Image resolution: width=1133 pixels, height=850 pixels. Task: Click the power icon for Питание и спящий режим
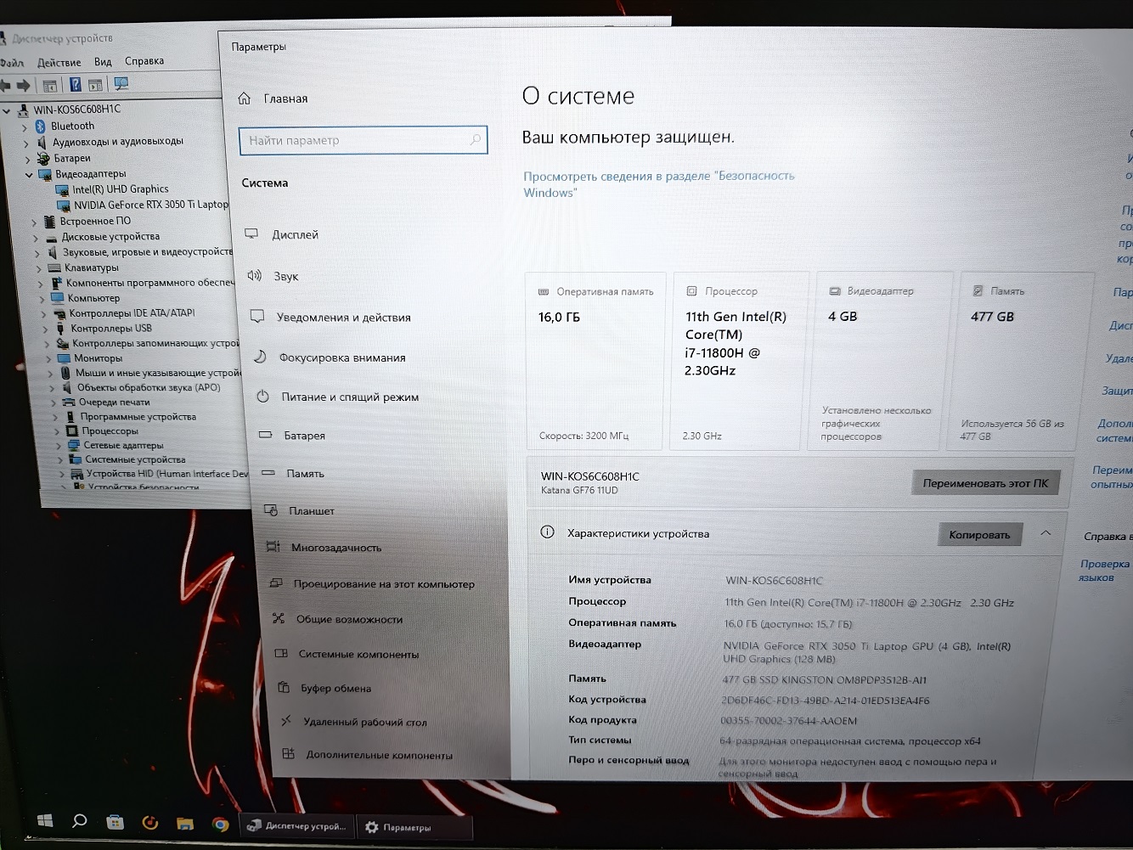click(263, 397)
